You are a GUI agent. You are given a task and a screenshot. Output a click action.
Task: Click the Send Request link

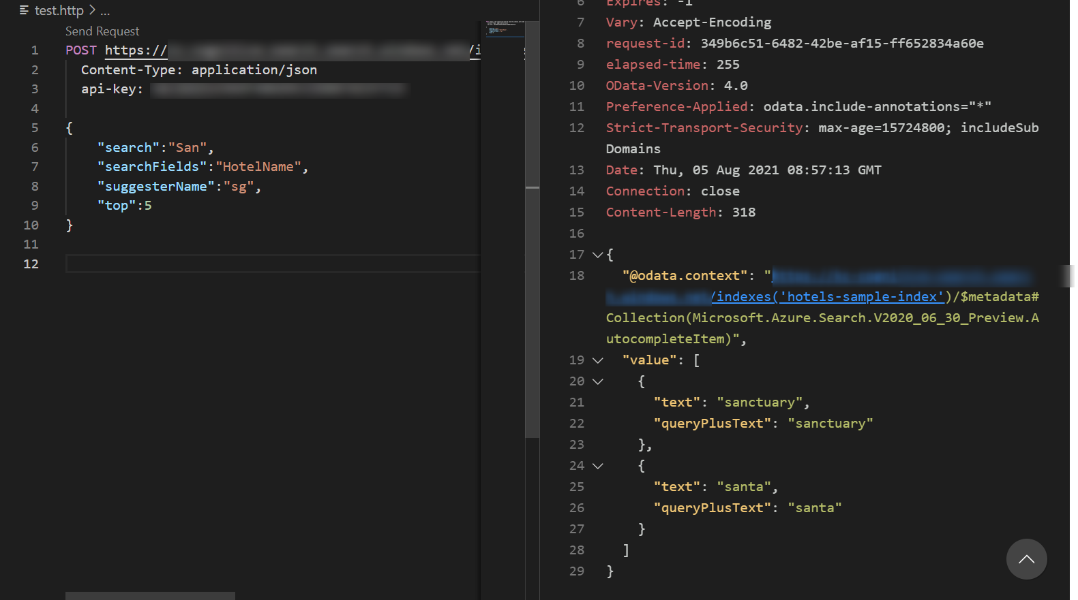pyautogui.click(x=102, y=31)
